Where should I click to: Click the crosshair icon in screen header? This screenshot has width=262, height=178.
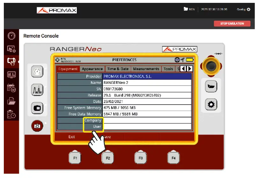(x=57, y=60)
